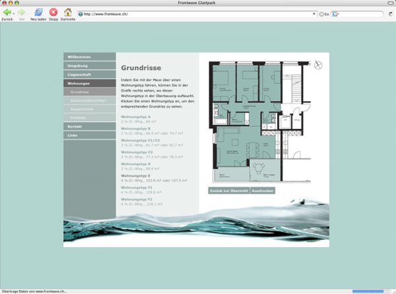
Task: Click the red Stopp icon
Action: (53, 12)
